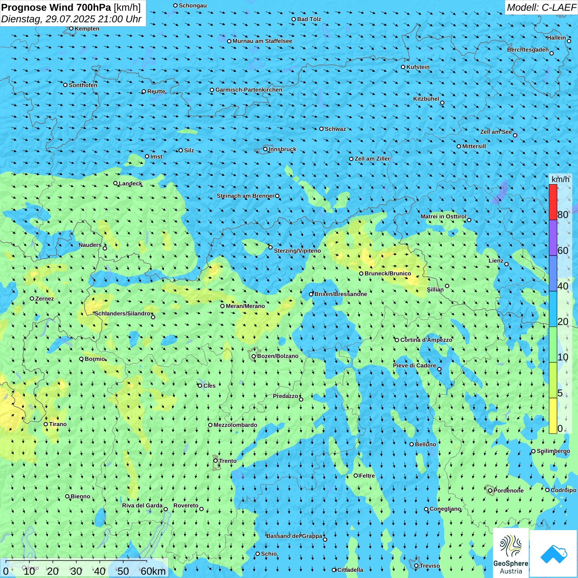Click the date 'Dienstag, 29.07.2025 21:00 Uhr'
The image size is (578, 578).
tap(71, 19)
